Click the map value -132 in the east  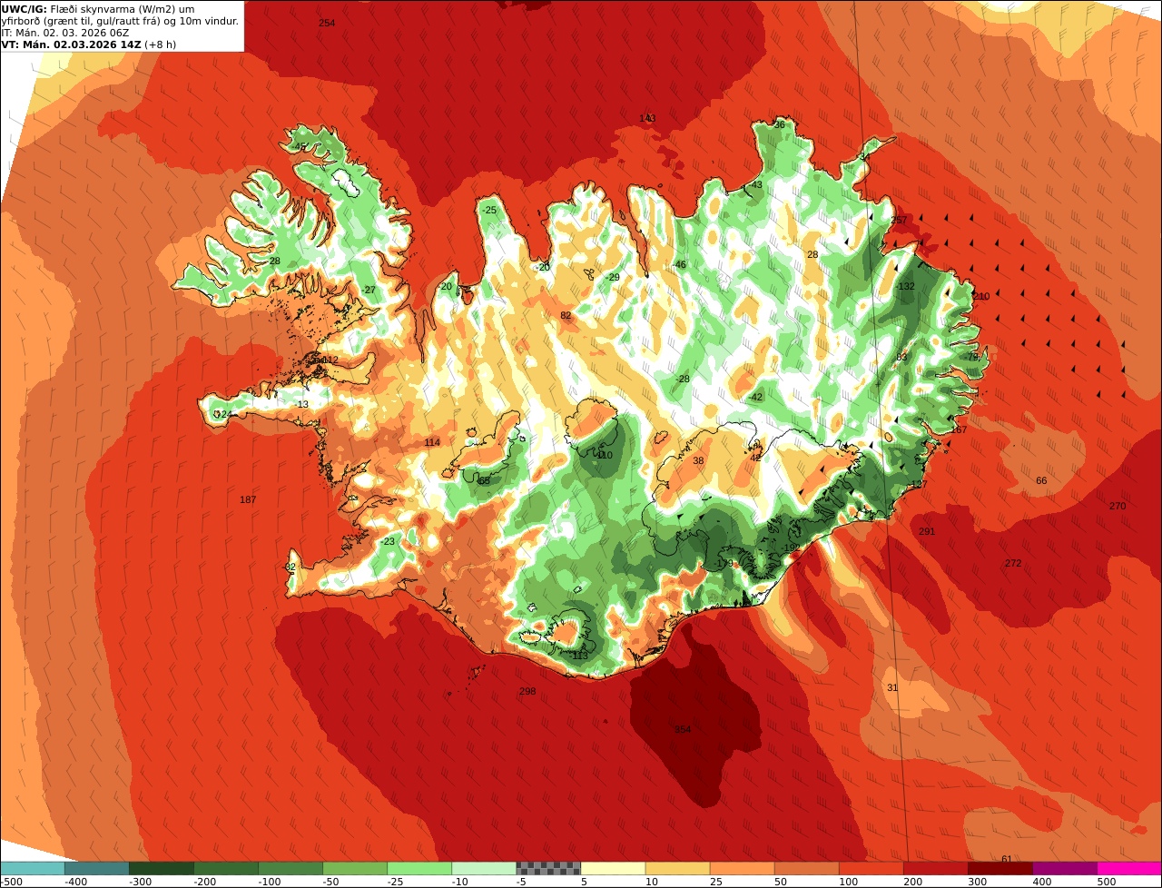905,286
